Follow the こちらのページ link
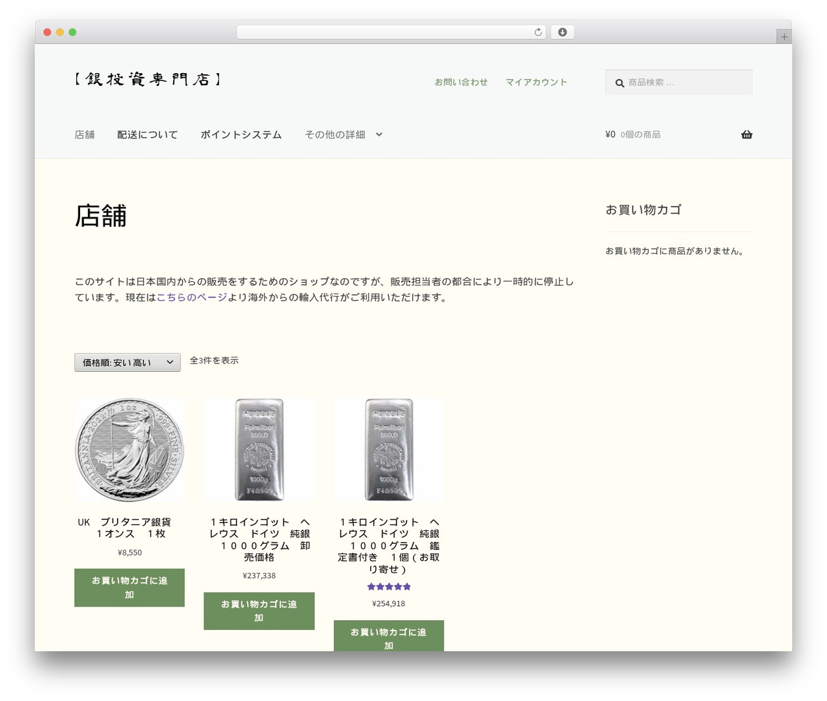The width and height of the screenshot is (827, 701). [x=192, y=297]
